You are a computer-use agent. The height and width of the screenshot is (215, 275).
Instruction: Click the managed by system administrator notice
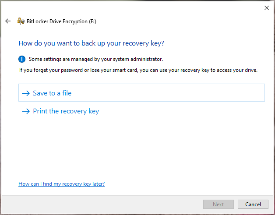click(x=96, y=59)
